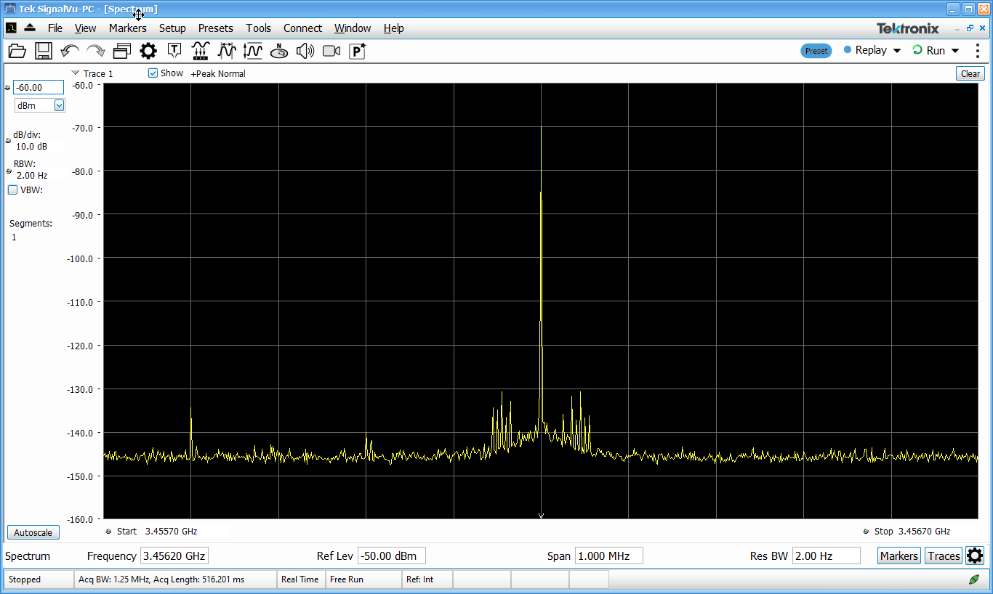
Task: Click the spectrum application icon in the menu bar
Action: tap(11, 28)
